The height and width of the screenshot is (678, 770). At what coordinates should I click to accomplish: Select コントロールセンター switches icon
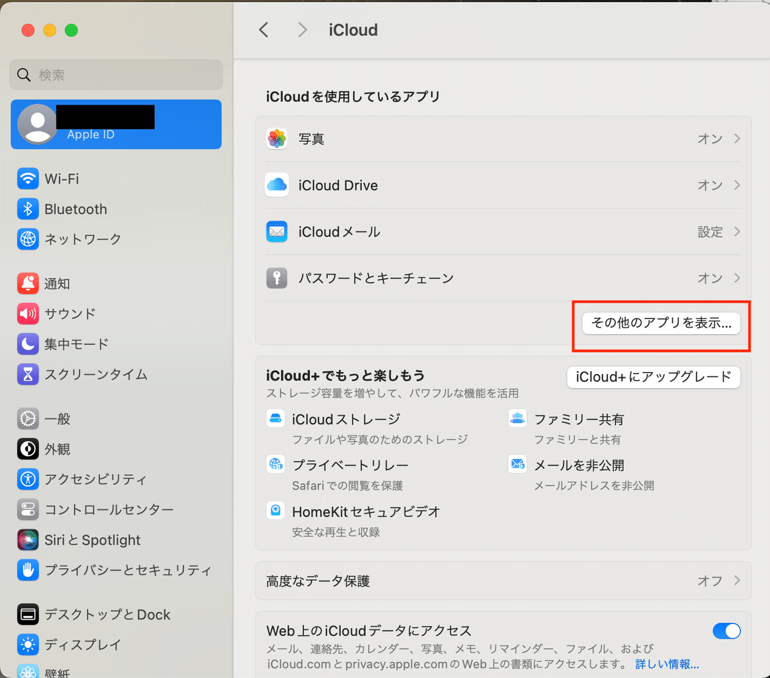click(28, 509)
